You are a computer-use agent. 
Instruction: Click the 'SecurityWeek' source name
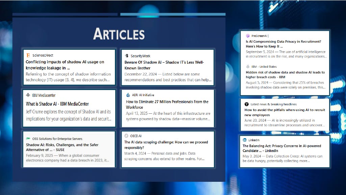tap(140, 56)
